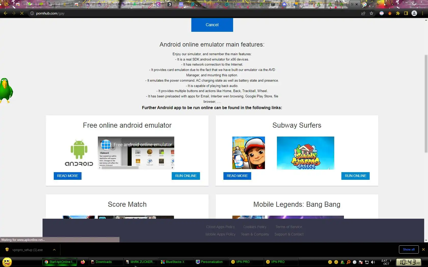This screenshot has height=267, width=428.
Task: Open the Extensions puzzle piece menu
Action: coord(398,13)
